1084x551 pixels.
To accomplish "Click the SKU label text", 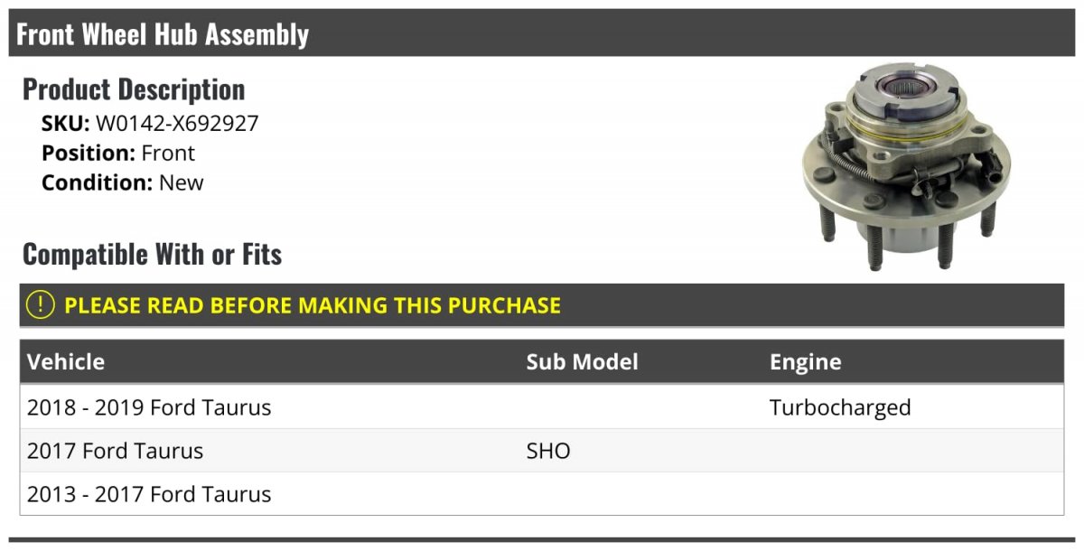I will click(x=65, y=124).
